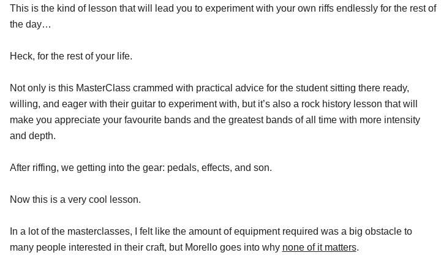The width and height of the screenshot is (441, 258).
Task: Click the phrase 'big obstacle' in the last paragraph
Action: (375, 231)
